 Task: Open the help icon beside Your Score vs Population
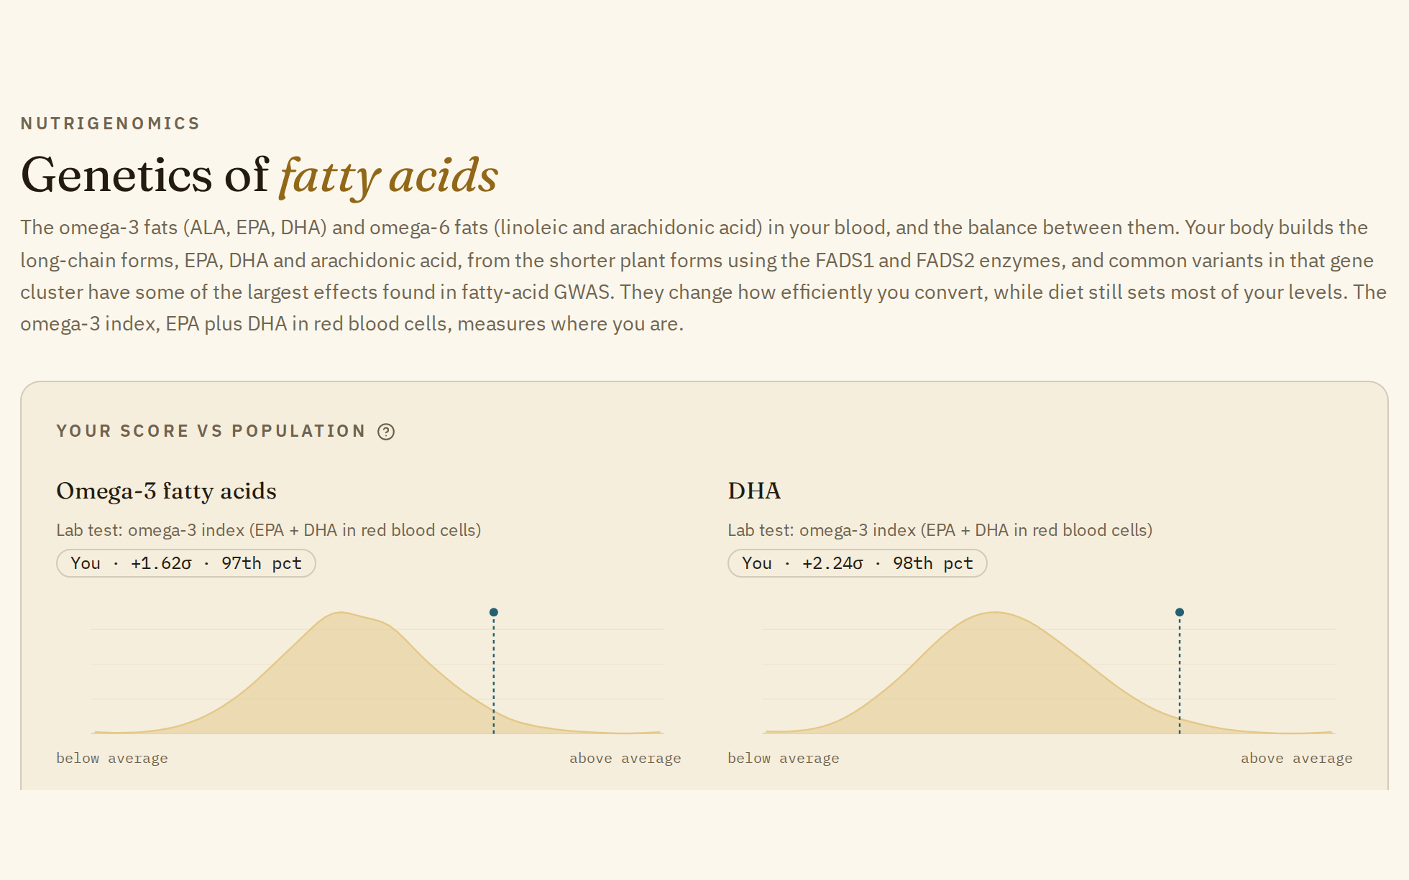click(386, 432)
